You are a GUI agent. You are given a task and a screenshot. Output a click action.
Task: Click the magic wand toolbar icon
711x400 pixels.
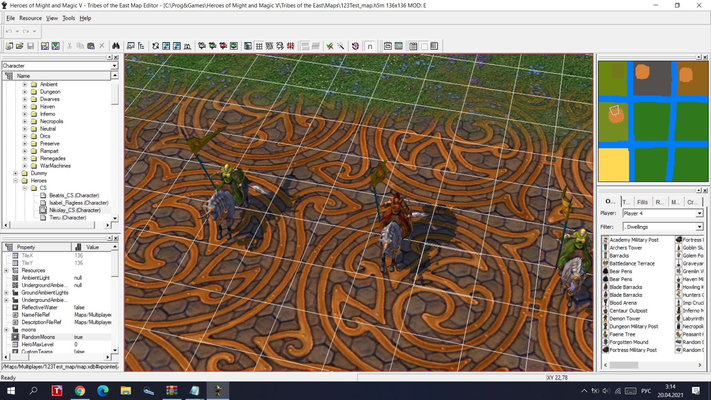coord(340,46)
